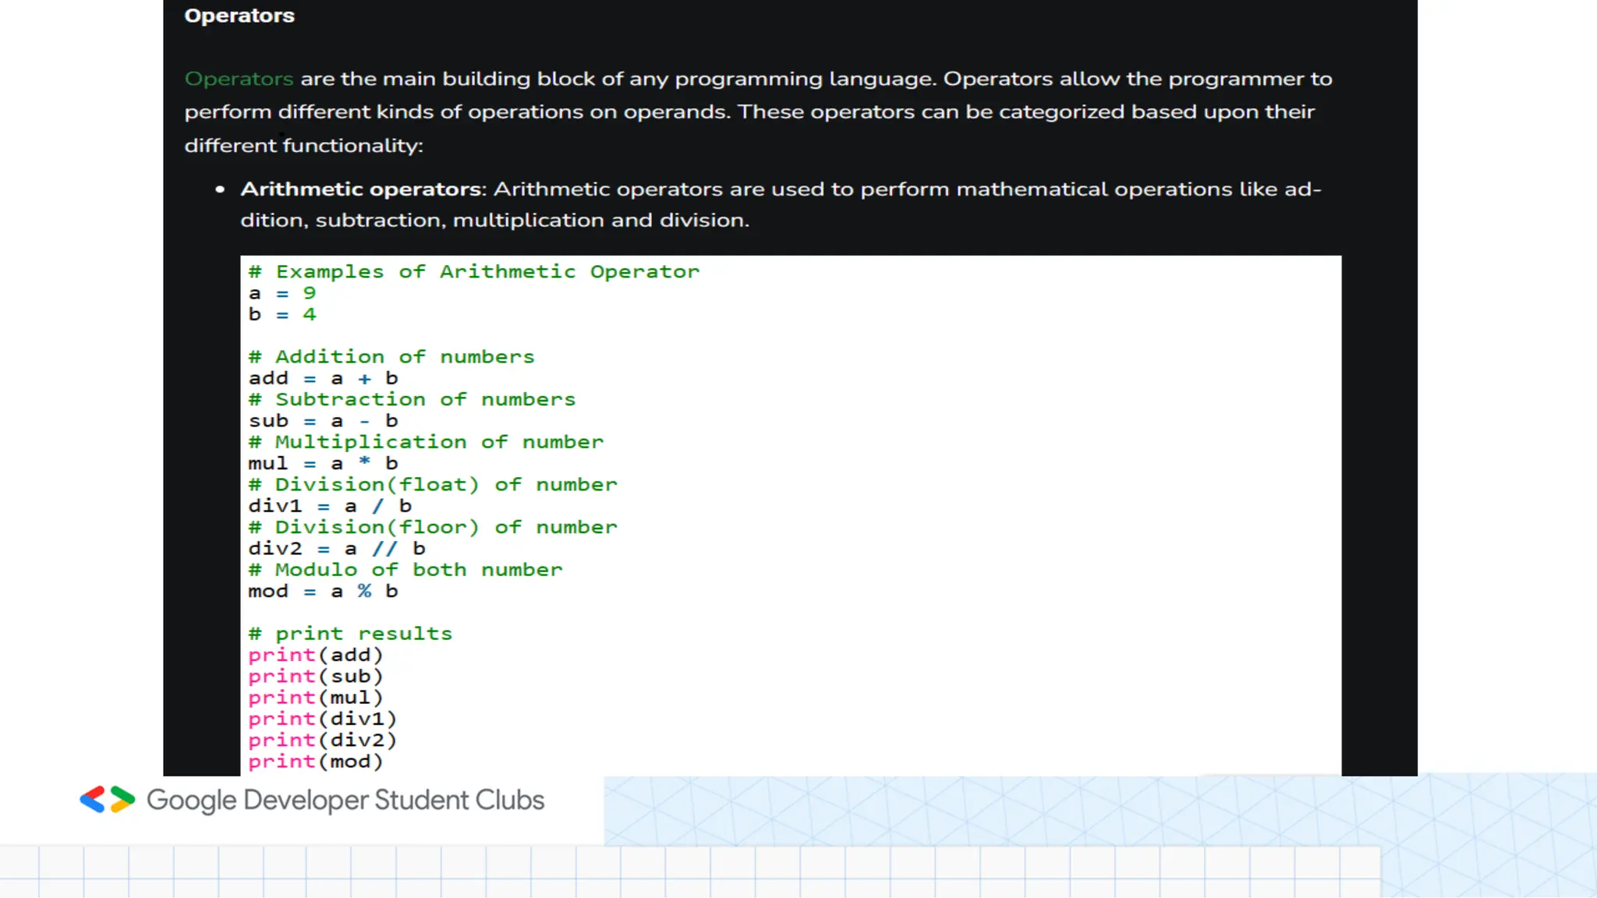Click the number 9 assigned to a
The image size is (1597, 898).
(310, 294)
